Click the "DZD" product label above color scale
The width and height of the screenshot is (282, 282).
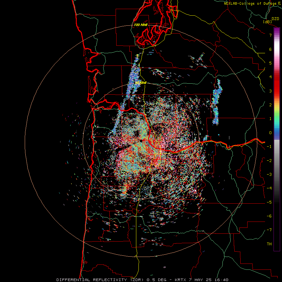point(275,19)
